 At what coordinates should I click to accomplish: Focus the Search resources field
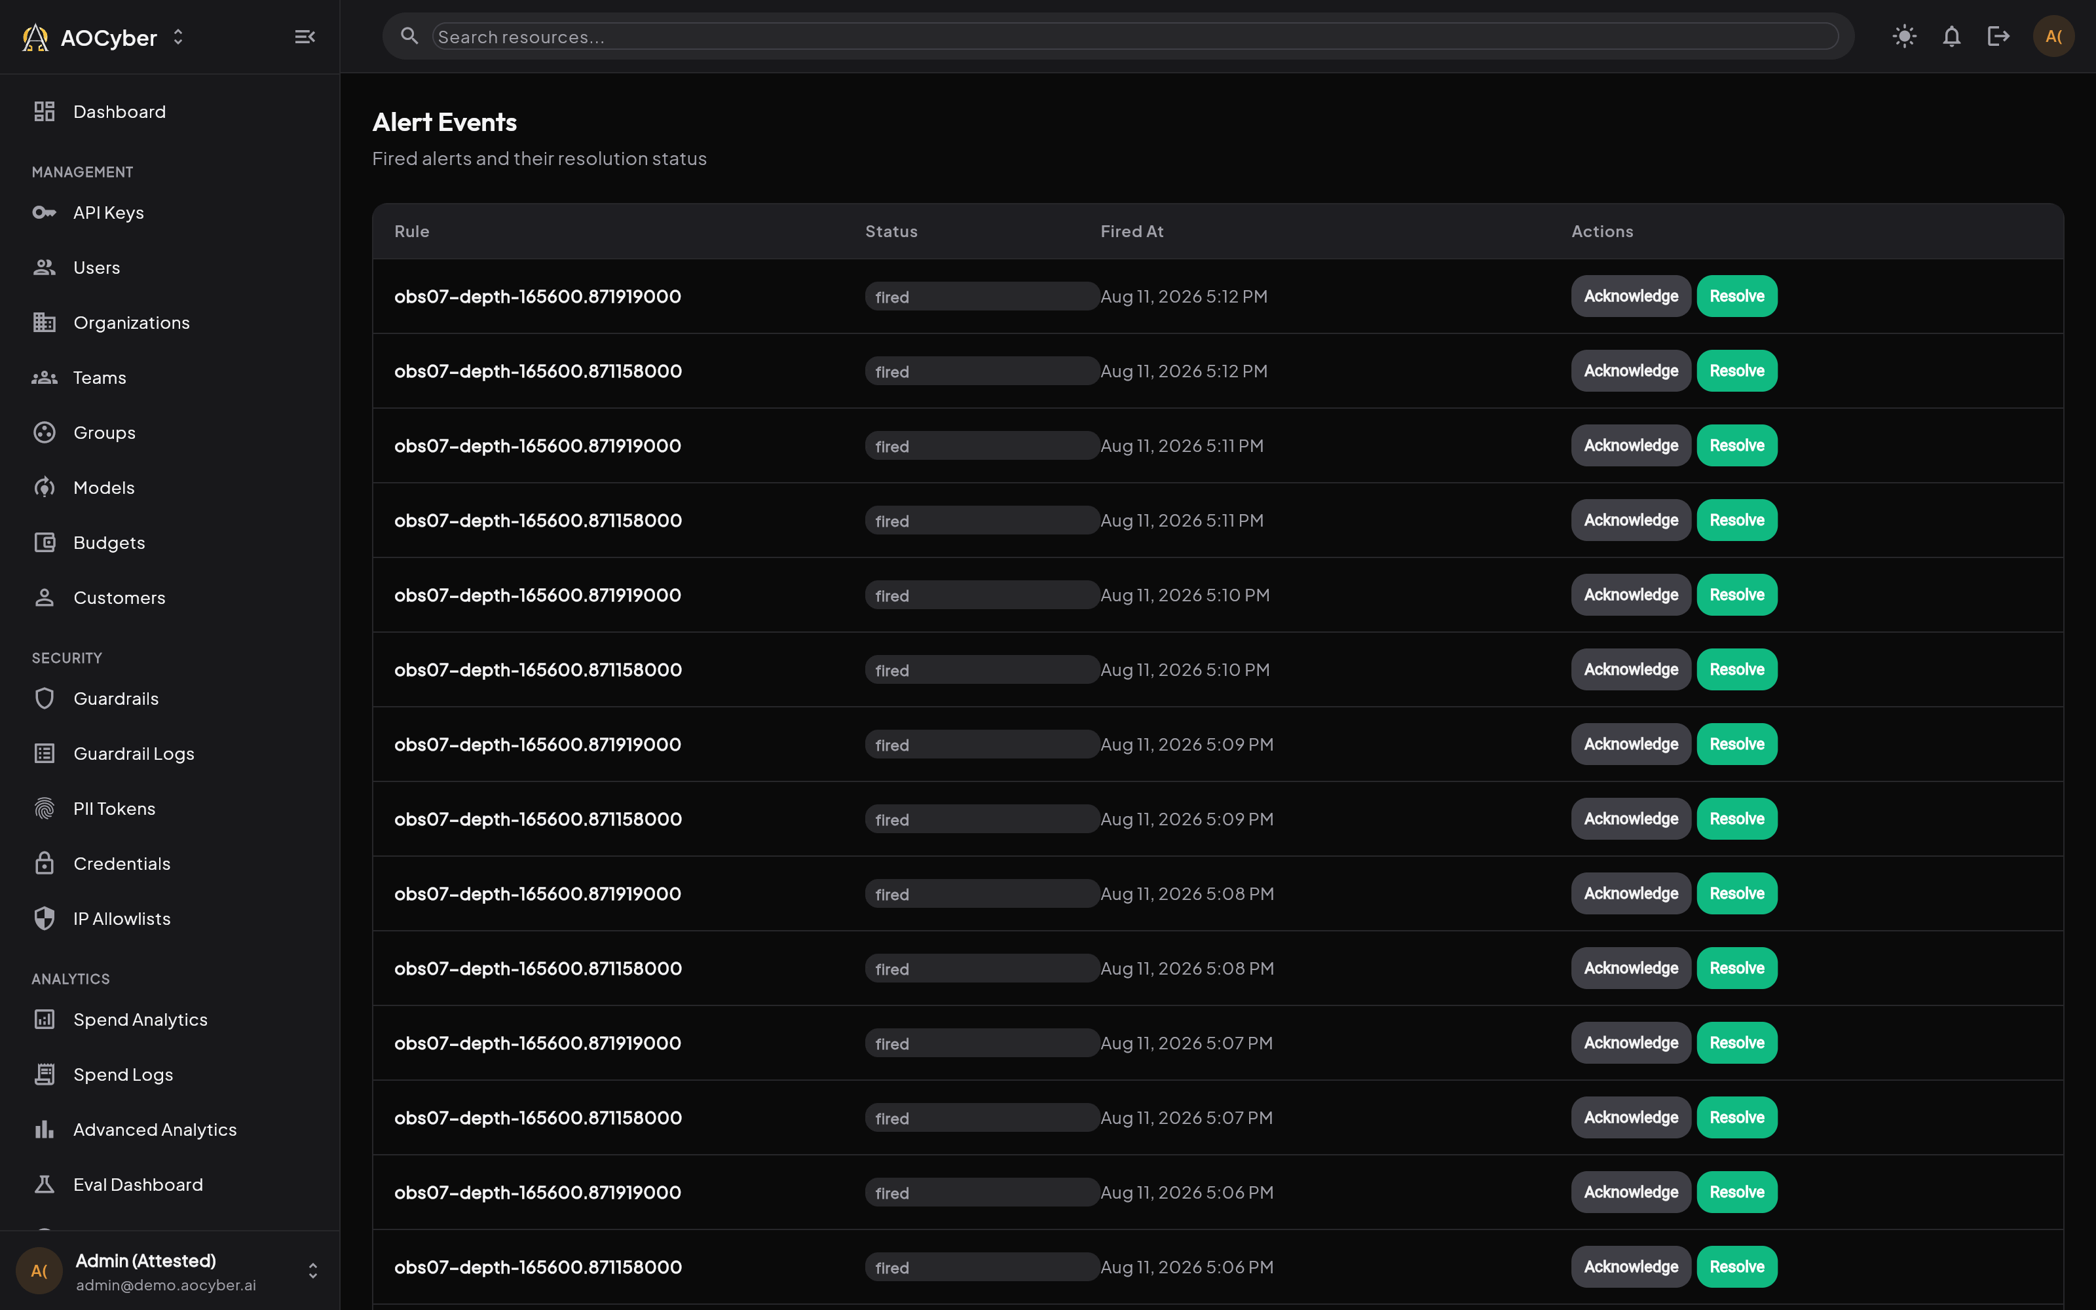pyautogui.click(x=1134, y=37)
